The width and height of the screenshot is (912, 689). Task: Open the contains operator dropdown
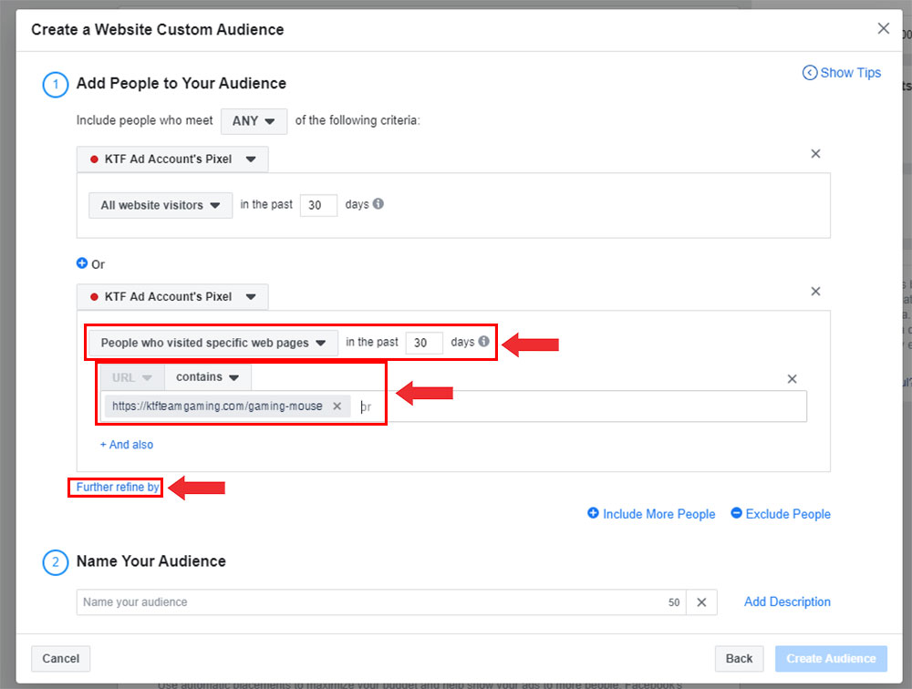pyautogui.click(x=208, y=377)
